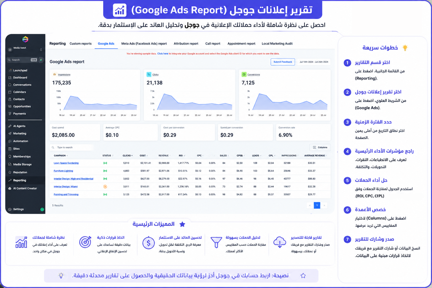
Task: Click the colorful hexagon logo in the sidebar
Action: pos(25,39)
